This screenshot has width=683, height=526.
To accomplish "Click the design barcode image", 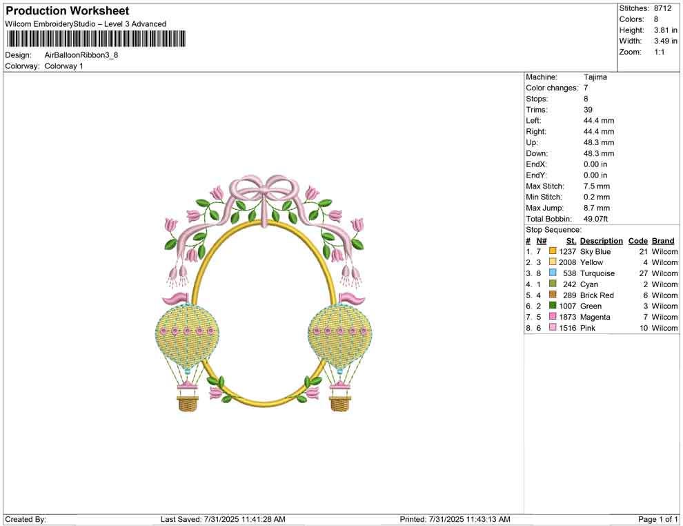I will click(97, 39).
